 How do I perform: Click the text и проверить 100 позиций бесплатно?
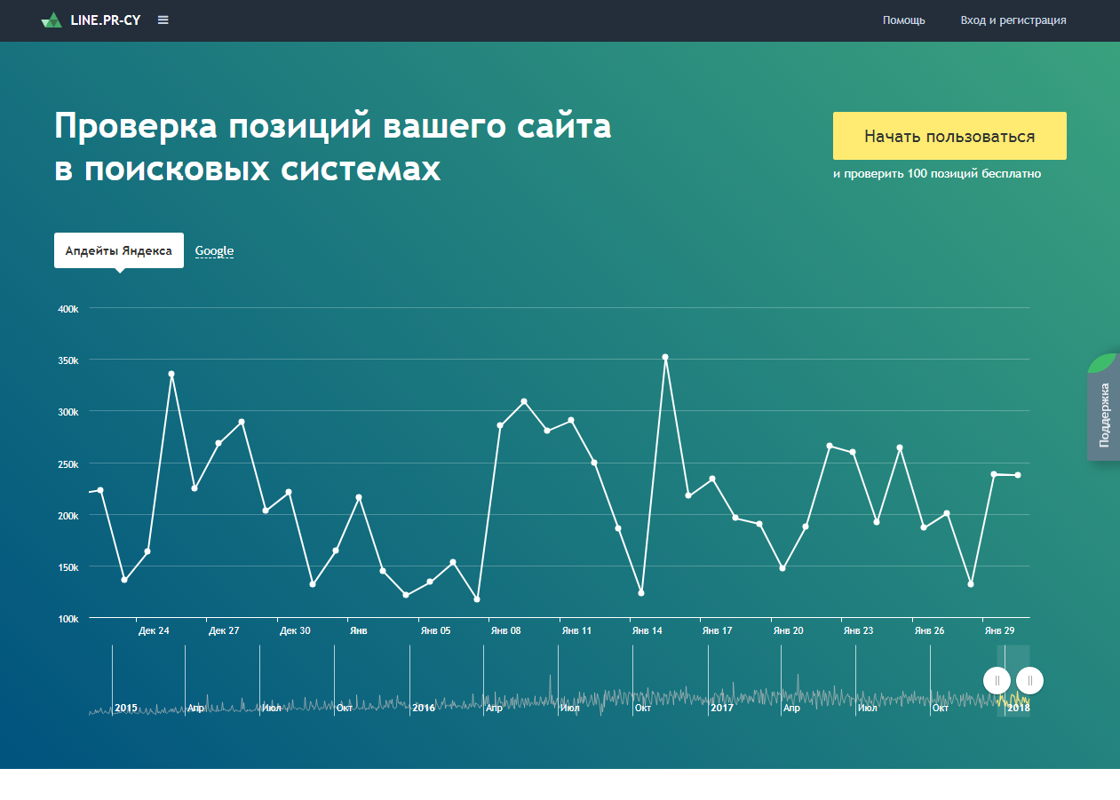(937, 174)
